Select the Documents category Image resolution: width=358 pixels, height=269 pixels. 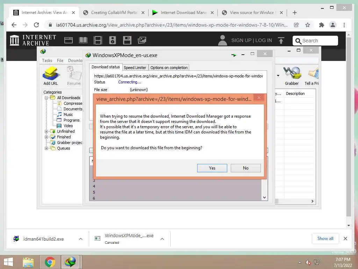tap(73, 109)
